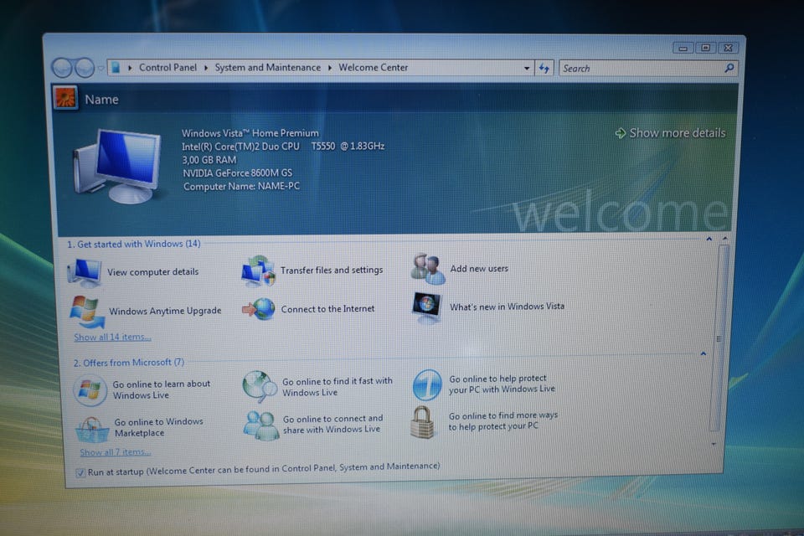Click the Control Panel icon in address bar

pyautogui.click(x=116, y=67)
